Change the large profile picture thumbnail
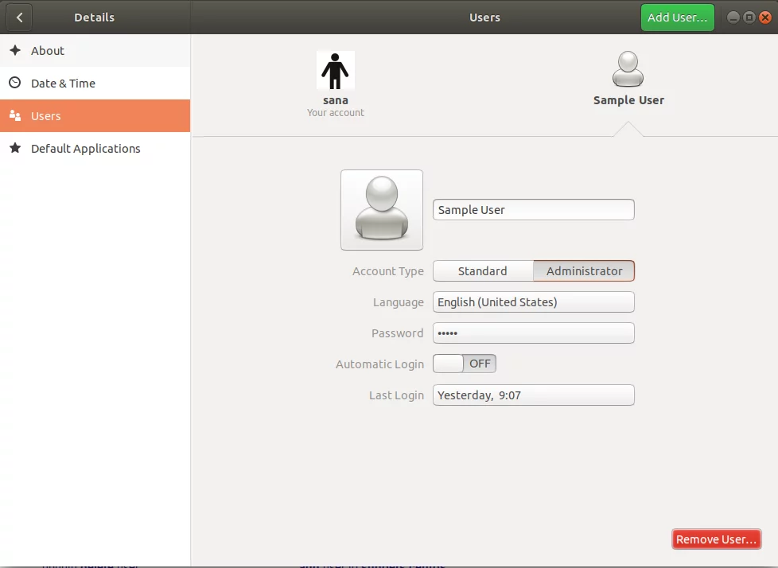 [382, 210]
